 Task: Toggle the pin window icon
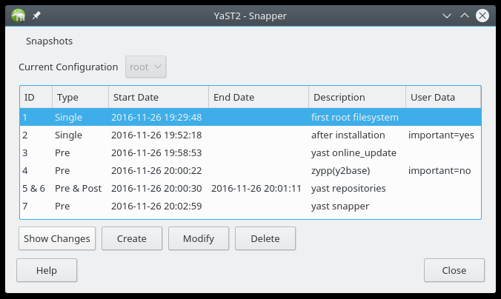pos(37,15)
